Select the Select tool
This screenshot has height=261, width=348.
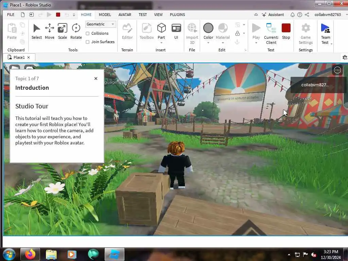(36, 31)
